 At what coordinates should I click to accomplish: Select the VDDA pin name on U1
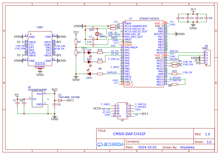coord(128,45)
